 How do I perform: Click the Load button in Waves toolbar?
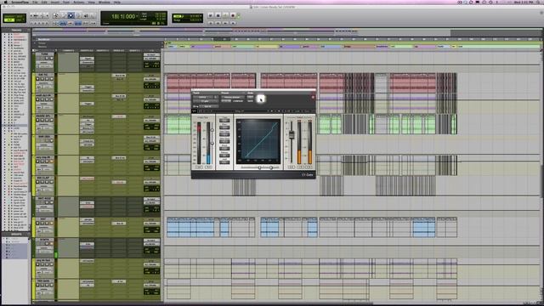(297, 110)
